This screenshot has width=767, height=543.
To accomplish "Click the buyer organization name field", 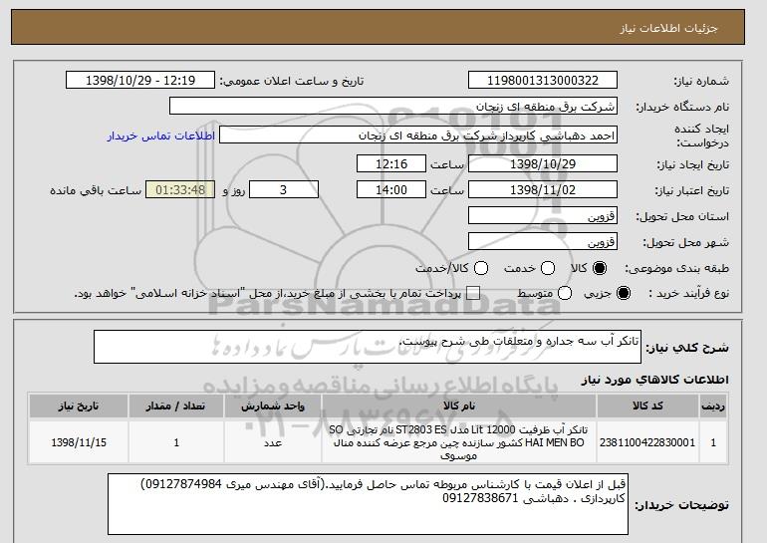I will tap(393, 107).
